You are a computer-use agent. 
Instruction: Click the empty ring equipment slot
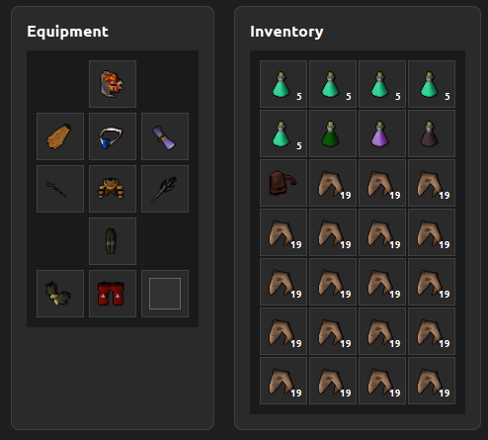coord(165,294)
